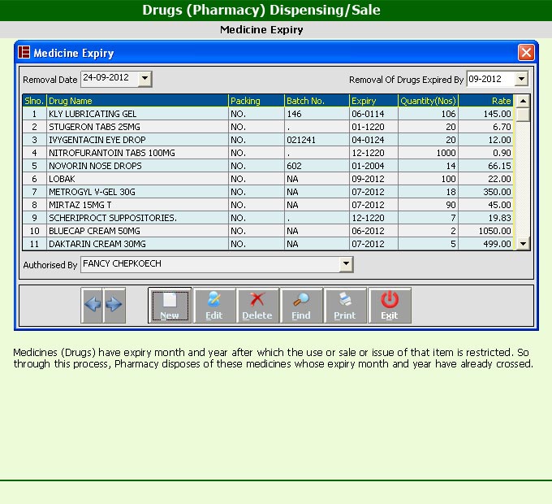The height and width of the screenshot is (504, 552).
Task: Click the Drug Name column header
Action: [x=137, y=101]
